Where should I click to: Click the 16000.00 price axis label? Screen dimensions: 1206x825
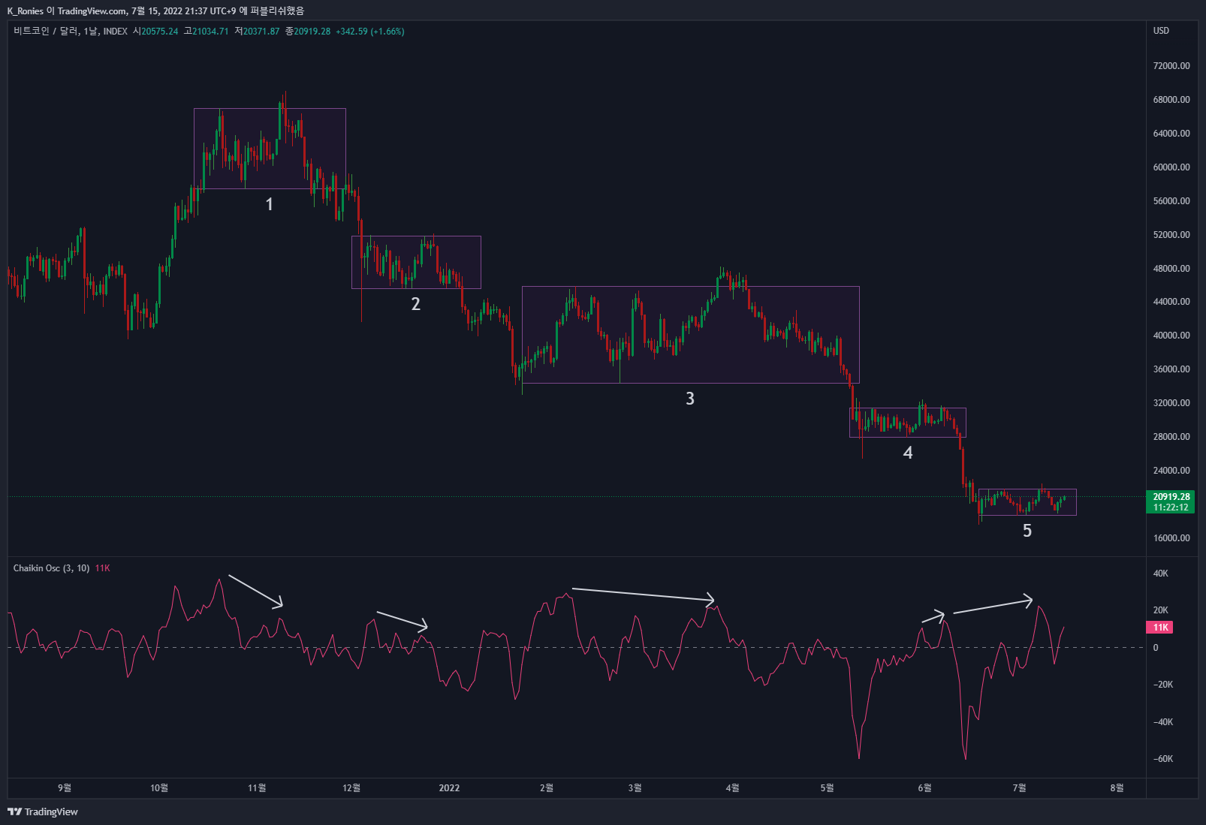1171,538
